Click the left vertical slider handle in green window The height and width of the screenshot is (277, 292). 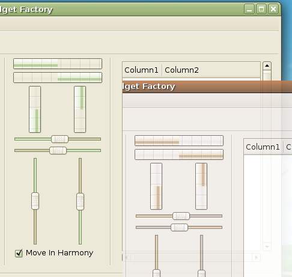click(x=35, y=201)
